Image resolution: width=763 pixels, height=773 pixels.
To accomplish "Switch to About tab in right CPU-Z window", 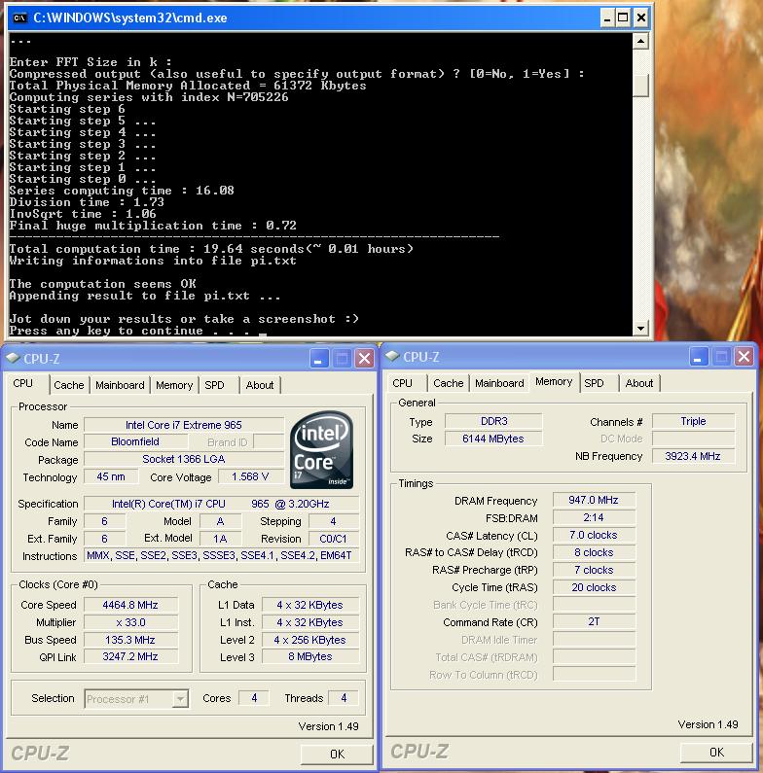I will (639, 383).
